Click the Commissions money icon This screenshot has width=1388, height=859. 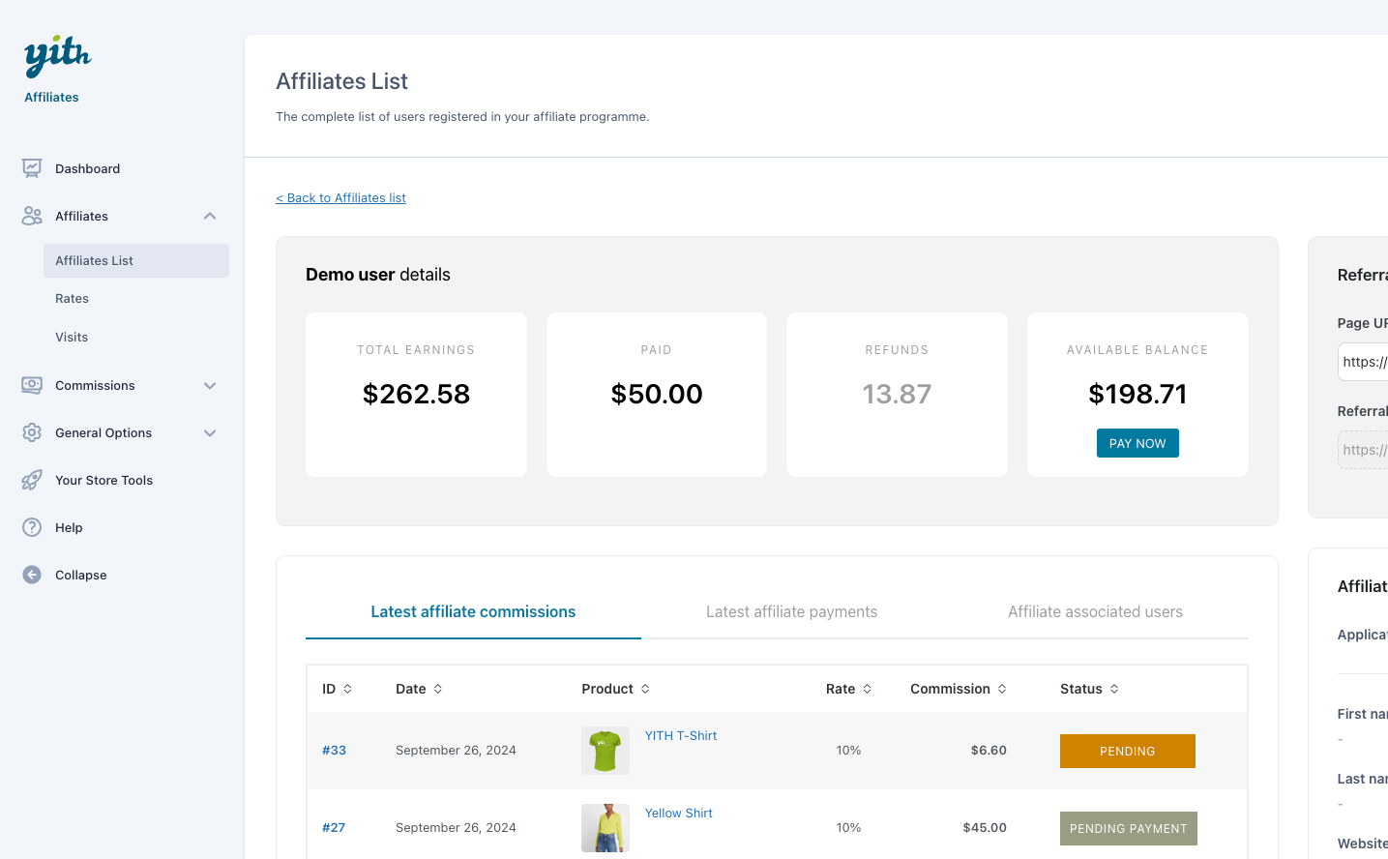32,385
